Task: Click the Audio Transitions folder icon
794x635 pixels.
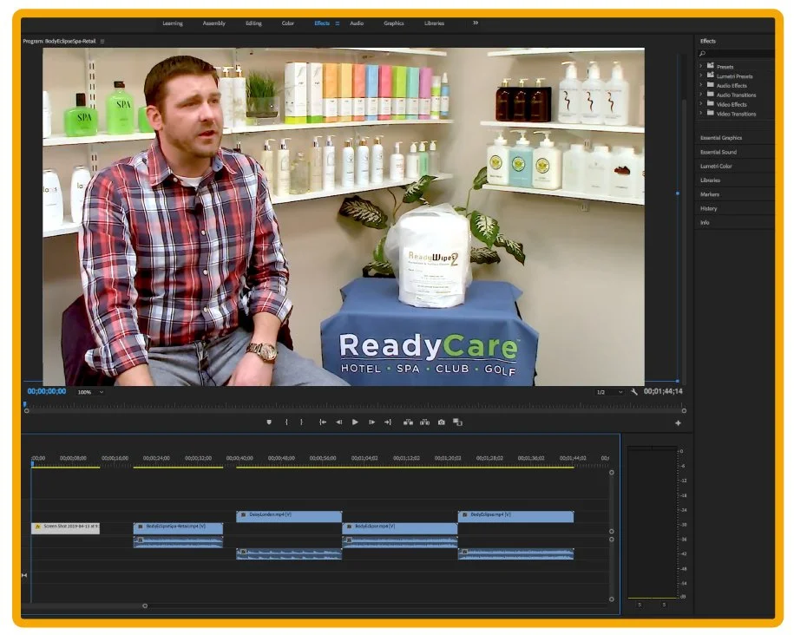Action: (x=711, y=95)
